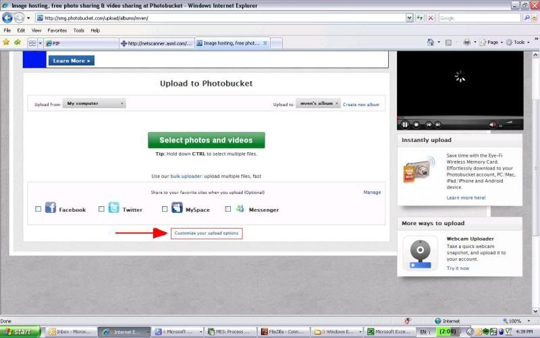
Task: Open the File menu
Action: point(7,30)
